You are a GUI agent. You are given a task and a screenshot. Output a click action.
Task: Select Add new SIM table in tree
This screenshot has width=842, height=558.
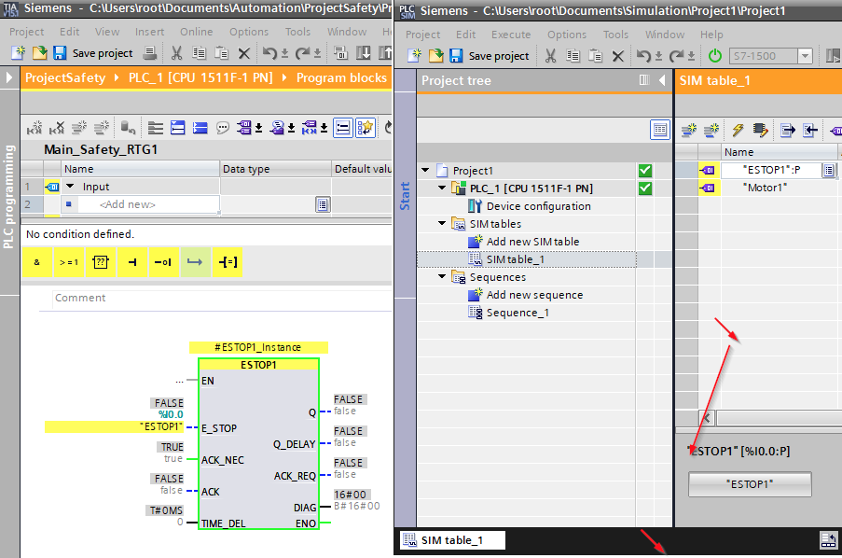point(532,242)
